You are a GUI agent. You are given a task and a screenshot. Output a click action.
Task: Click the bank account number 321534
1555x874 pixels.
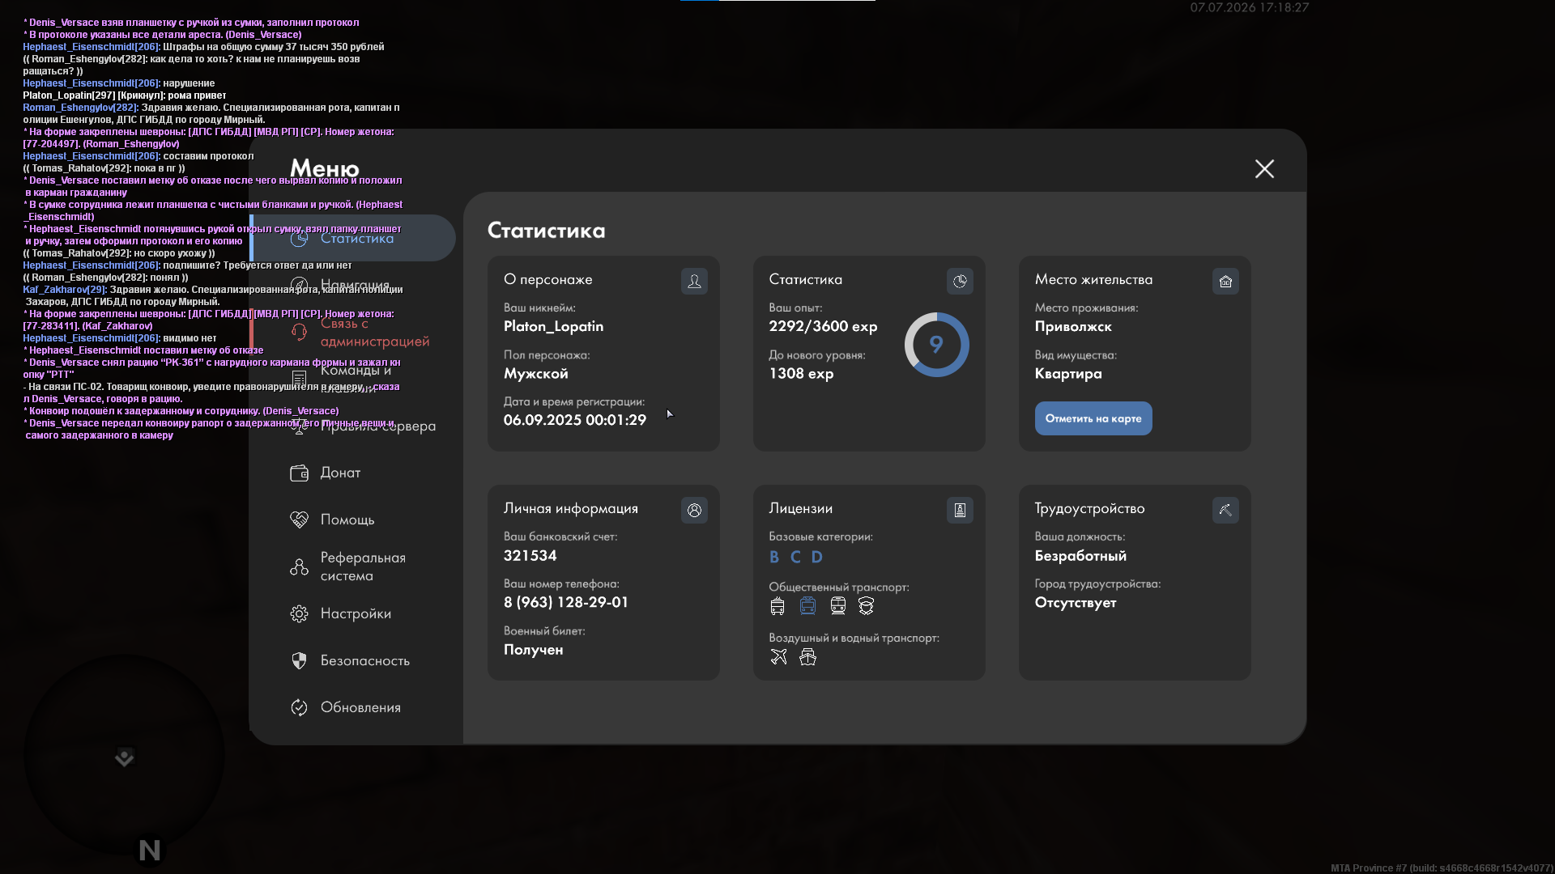[530, 556]
